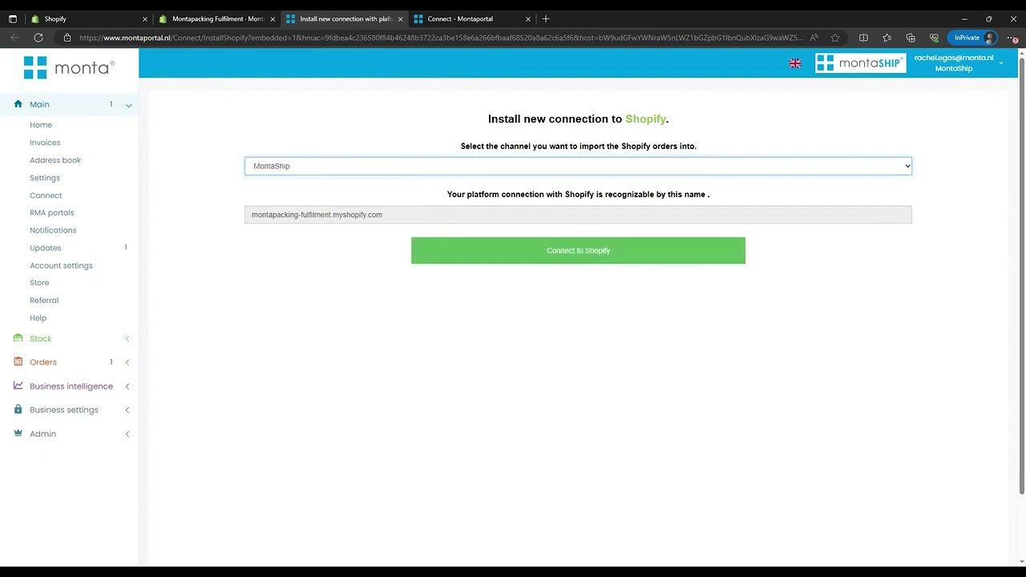Open Settings in the sidebar
Viewport: 1026px width, 577px height.
(x=45, y=178)
